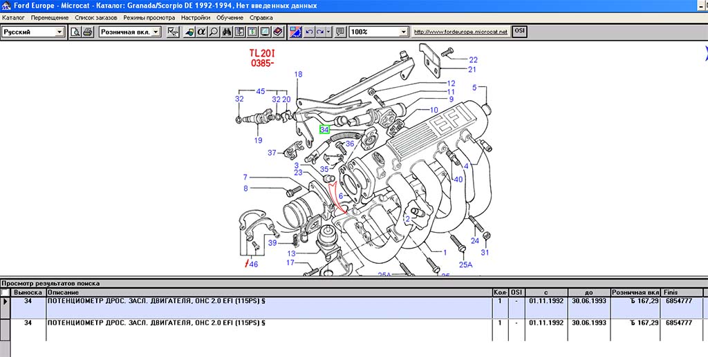Open the Справка menu
Screen dimensions: 708x357
pos(261,18)
